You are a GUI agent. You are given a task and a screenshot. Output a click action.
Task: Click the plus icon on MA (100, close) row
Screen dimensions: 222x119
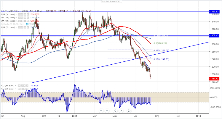tap(25, 21)
